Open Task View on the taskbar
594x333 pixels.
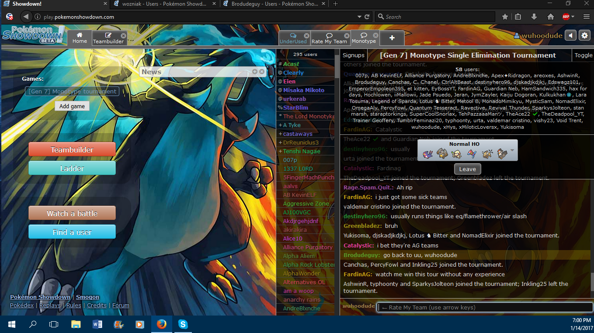tap(54, 324)
